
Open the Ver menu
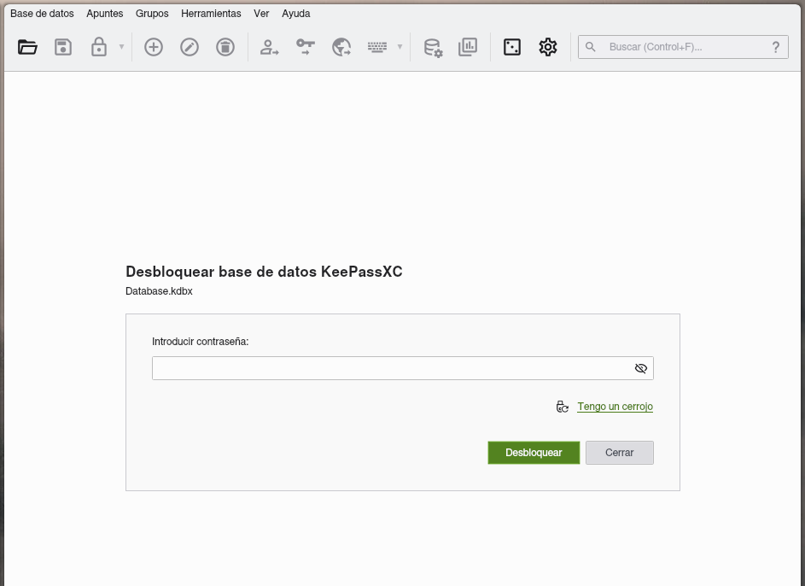click(261, 14)
